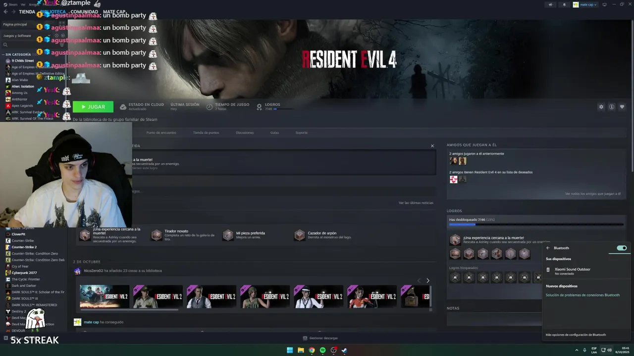This screenshot has width=634, height=356.
Task: Click the carousel horizontal scrollbar under thumbnails
Action: (x=129, y=310)
